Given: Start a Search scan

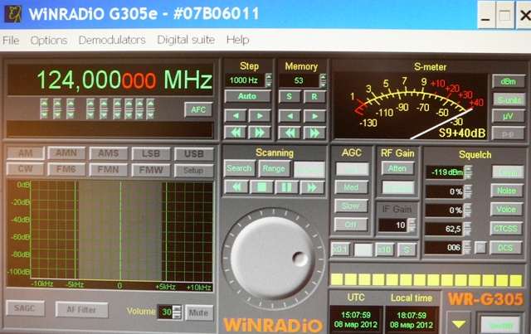Looking at the screenshot, I should (239, 168).
